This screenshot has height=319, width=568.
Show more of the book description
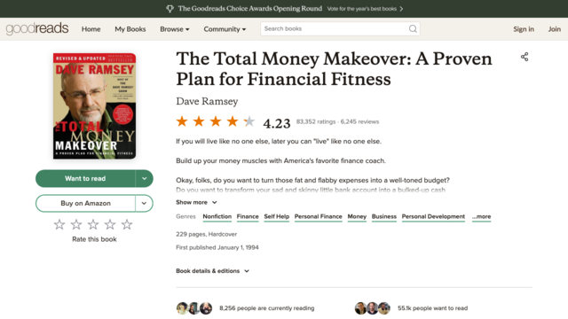point(196,202)
